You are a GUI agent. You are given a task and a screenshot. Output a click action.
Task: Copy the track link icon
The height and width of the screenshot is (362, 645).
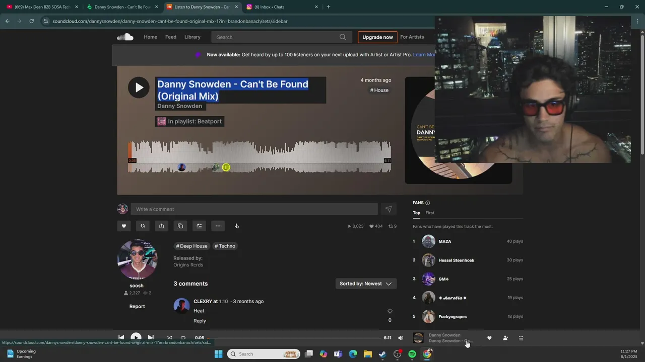(180, 226)
